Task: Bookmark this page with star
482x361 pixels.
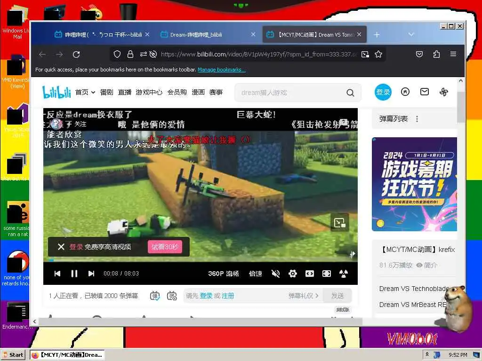Action: [x=378, y=55]
